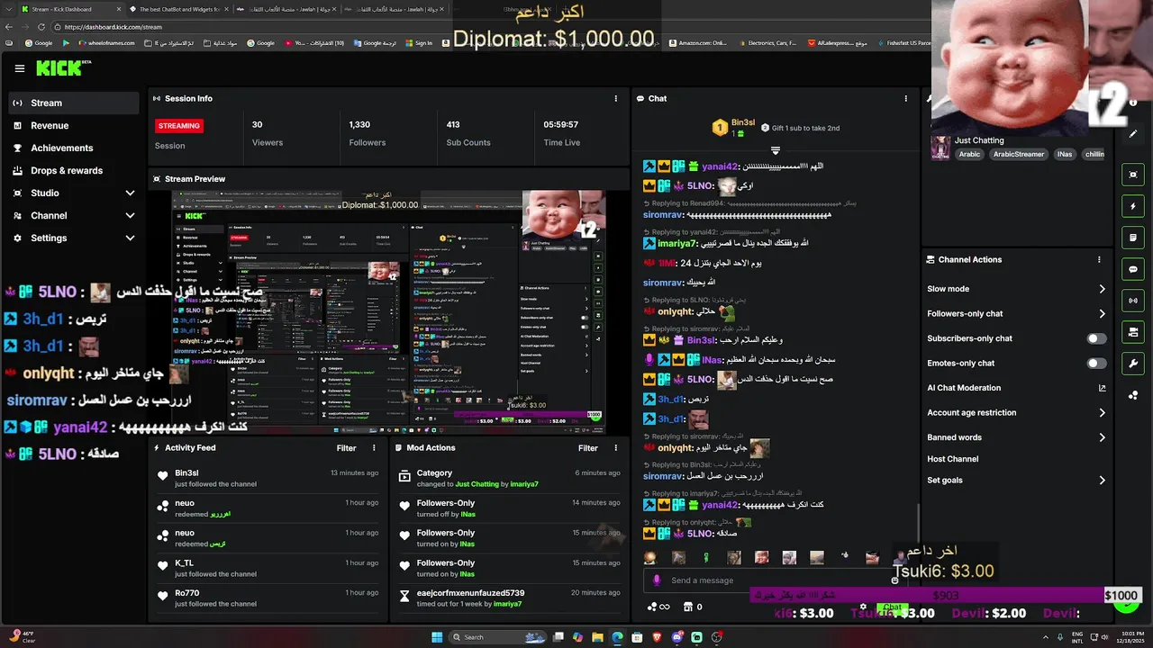Image resolution: width=1153 pixels, height=648 pixels.
Task: Click the document notes icon in sidebar
Action: coord(1133,238)
